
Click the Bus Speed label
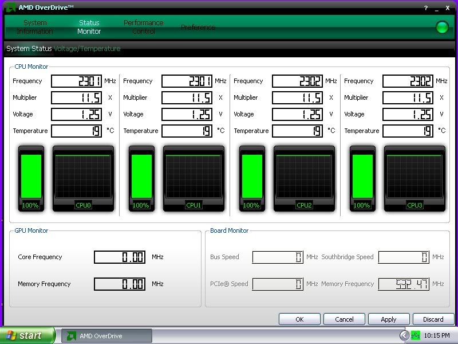coord(224,257)
